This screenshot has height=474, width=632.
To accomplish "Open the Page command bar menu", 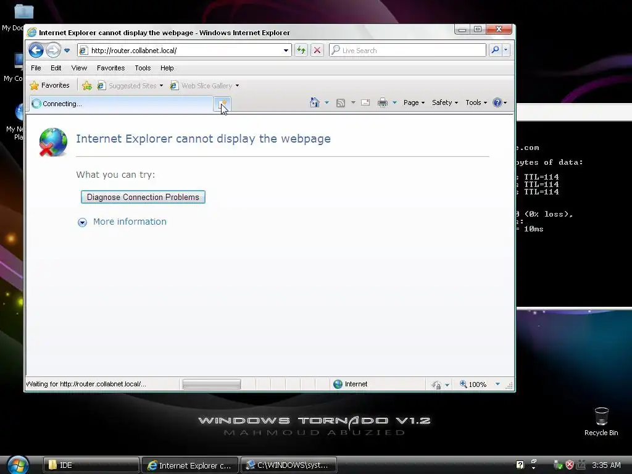I will (414, 102).
